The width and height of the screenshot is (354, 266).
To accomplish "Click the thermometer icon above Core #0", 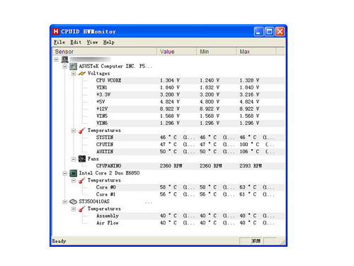I will click(82, 180).
